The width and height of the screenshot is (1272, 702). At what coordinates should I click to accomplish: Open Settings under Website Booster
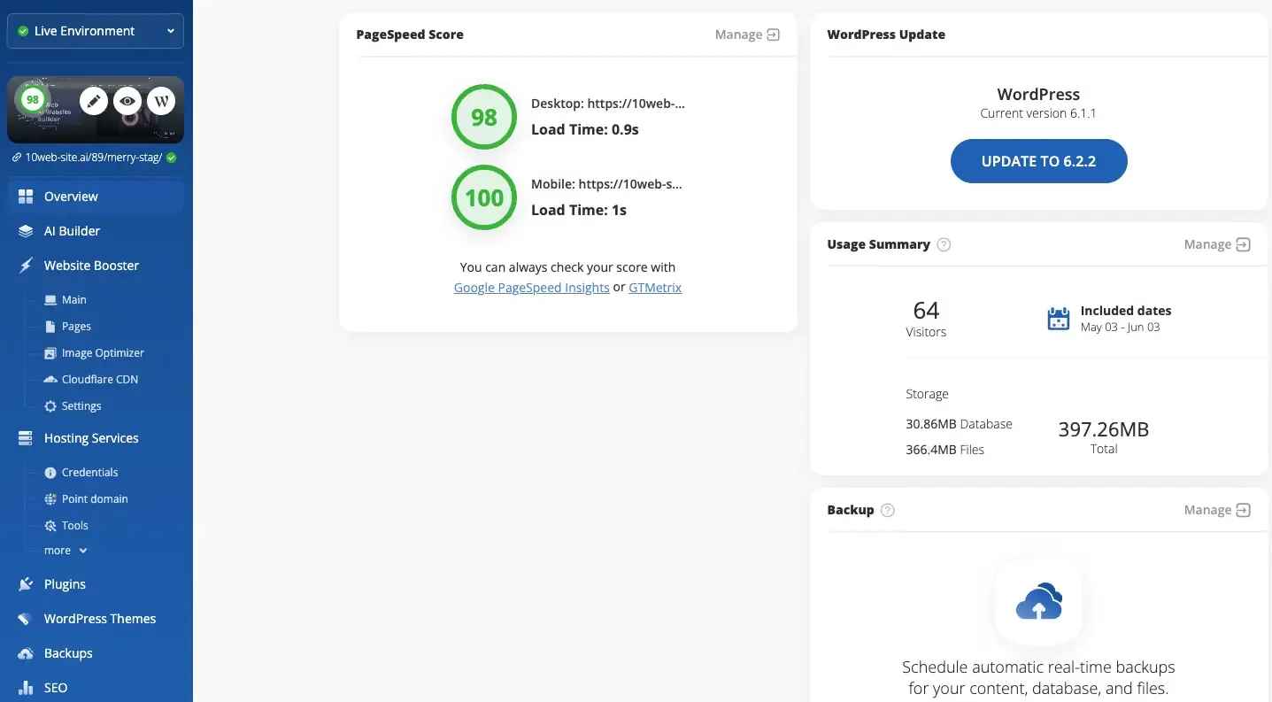coord(81,406)
